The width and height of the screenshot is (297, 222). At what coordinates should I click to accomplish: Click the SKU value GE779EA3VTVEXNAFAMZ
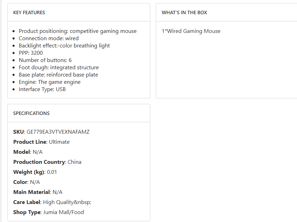click(x=58, y=132)
